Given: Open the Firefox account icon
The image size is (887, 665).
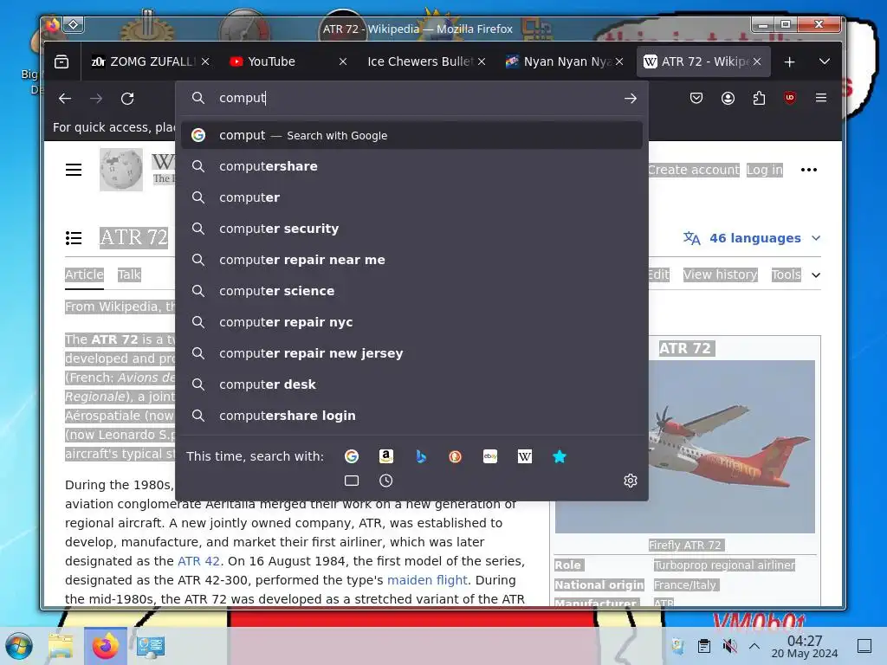Looking at the screenshot, I should [x=728, y=99].
